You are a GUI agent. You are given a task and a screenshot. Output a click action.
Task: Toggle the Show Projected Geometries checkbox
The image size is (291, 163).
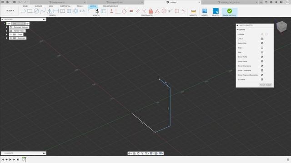262,75
